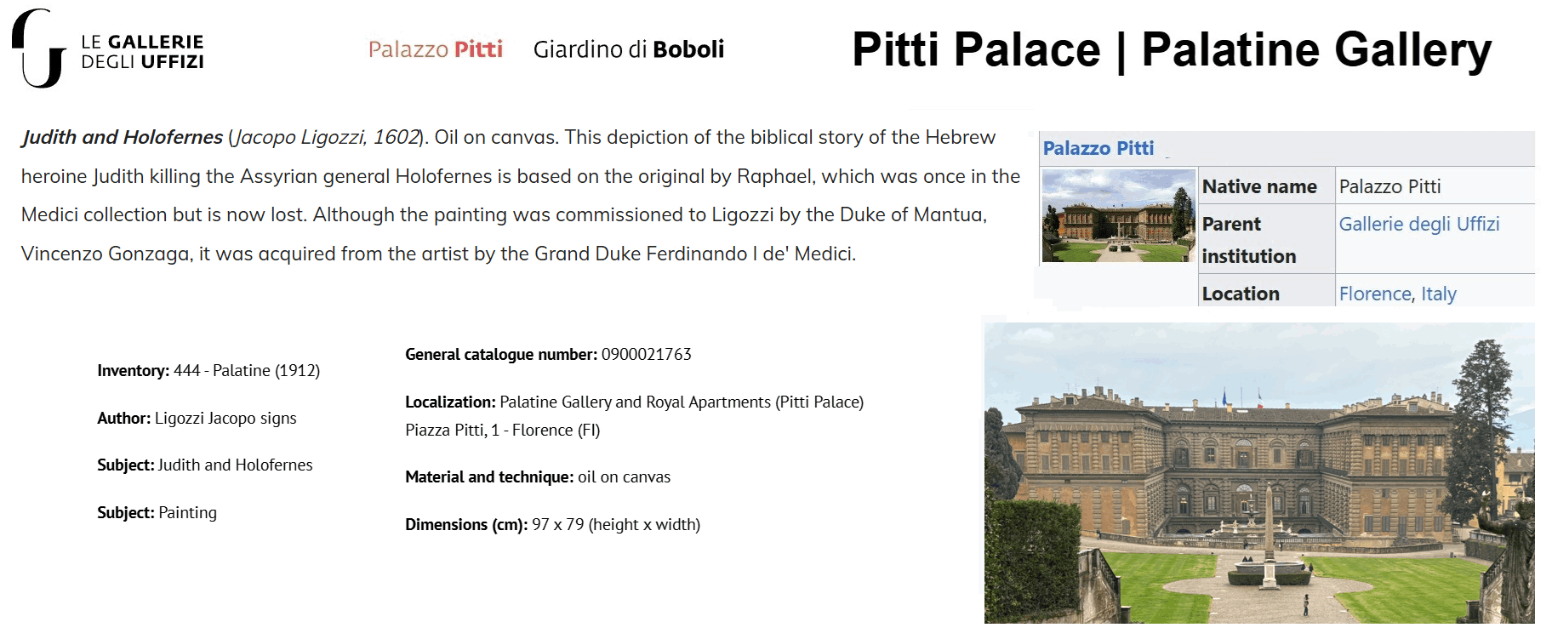This screenshot has width=1552, height=639.
Task: Click the large Pitti Palace photograph
Action: coord(1258,472)
